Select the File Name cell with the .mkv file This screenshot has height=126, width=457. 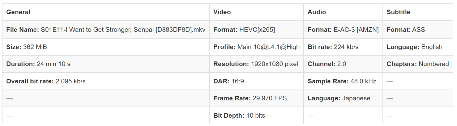(x=106, y=30)
